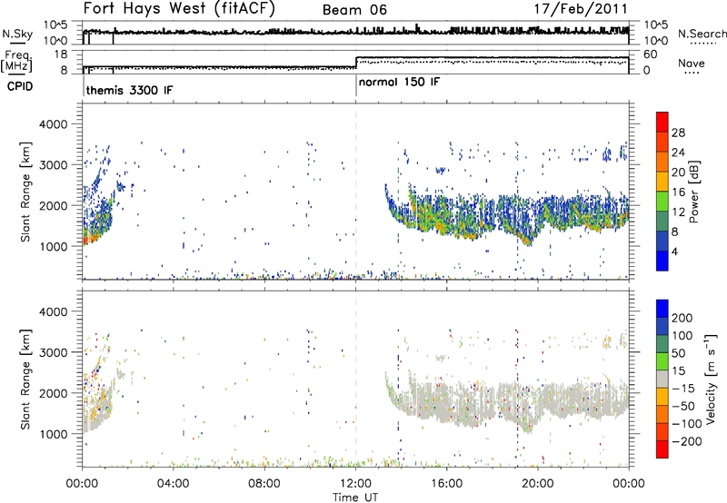
Task: Click the "4000" tick on the power panel
Action: (53, 124)
